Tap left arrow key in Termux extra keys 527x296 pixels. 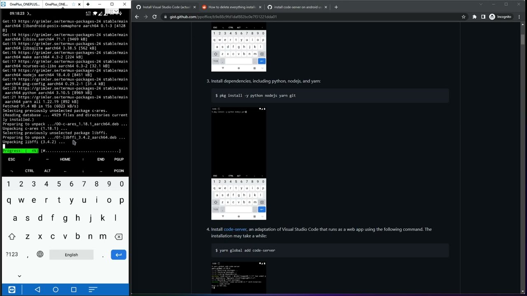[x=65, y=171]
